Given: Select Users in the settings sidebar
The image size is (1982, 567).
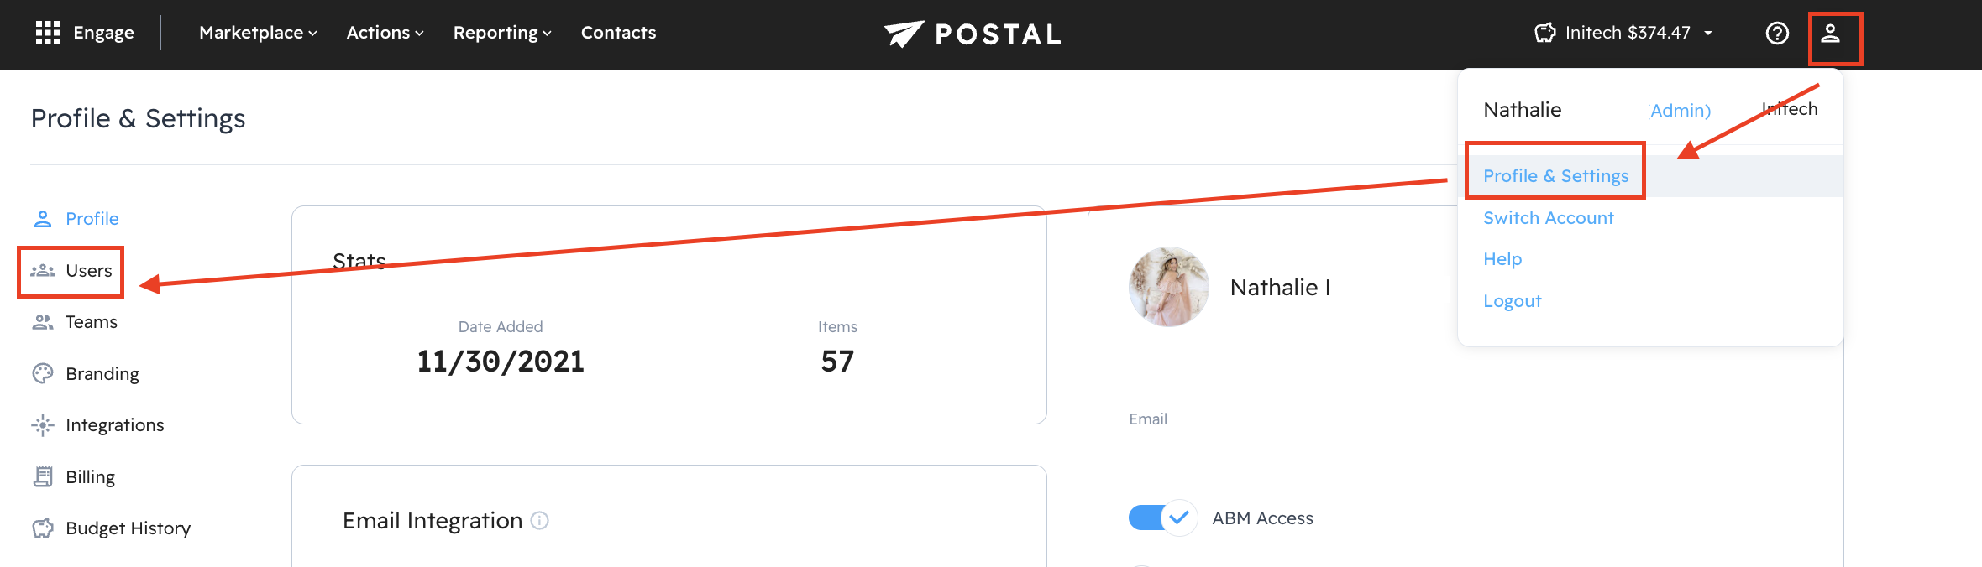Looking at the screenshot, I should click(x=88, y=271).
